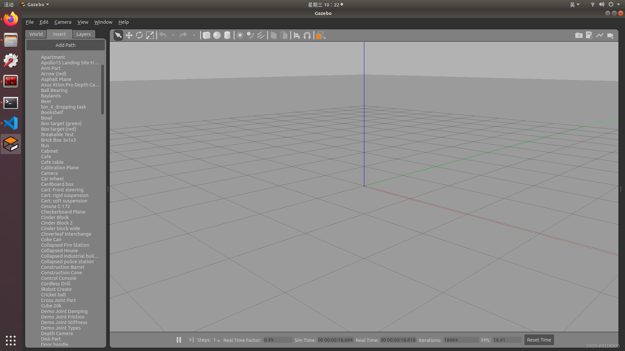Select the Scale mode tool

click(150, 35)
